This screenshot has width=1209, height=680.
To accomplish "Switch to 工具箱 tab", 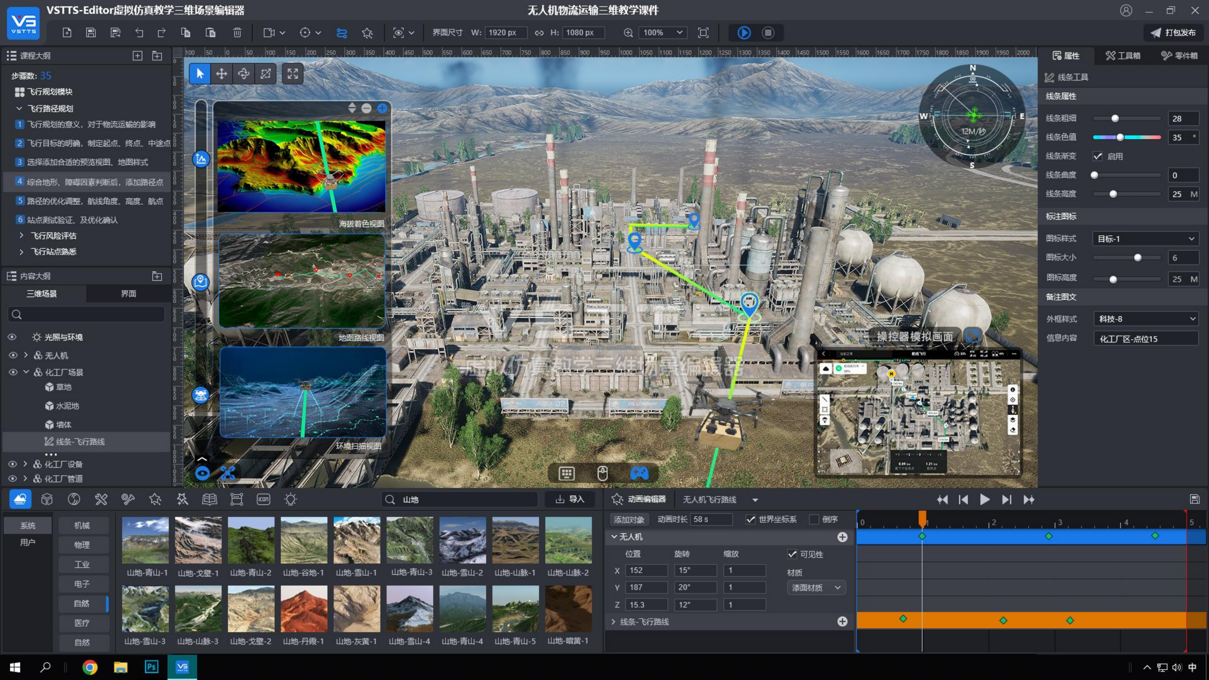I will click(x=1123, y=56).
